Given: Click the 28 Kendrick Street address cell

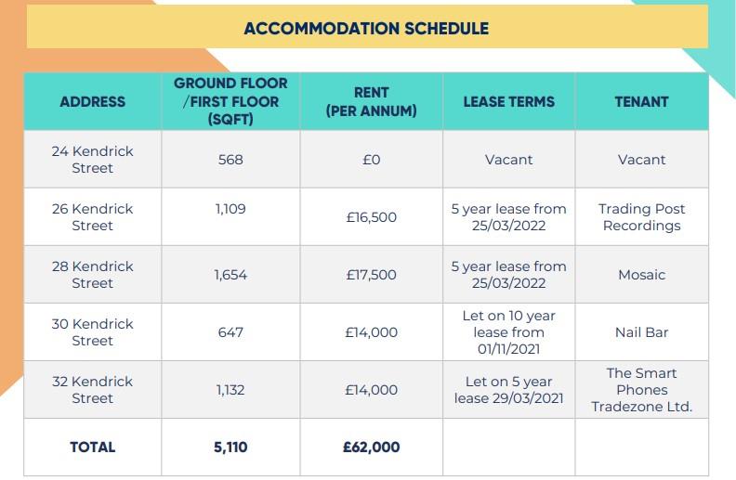Looking at the screenshot, I should 92,275.
